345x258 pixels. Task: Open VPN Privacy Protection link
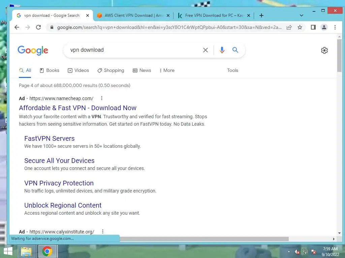(x=59, y=183)
